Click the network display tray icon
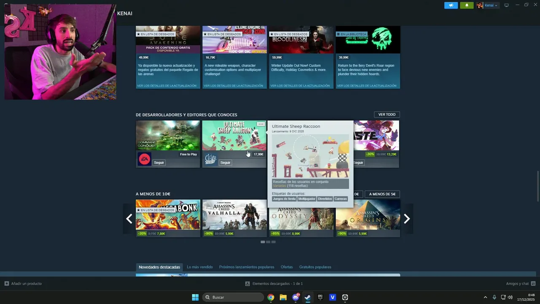Image resolution: width=540 pixels, height=304 pixels. click(503, 297)
